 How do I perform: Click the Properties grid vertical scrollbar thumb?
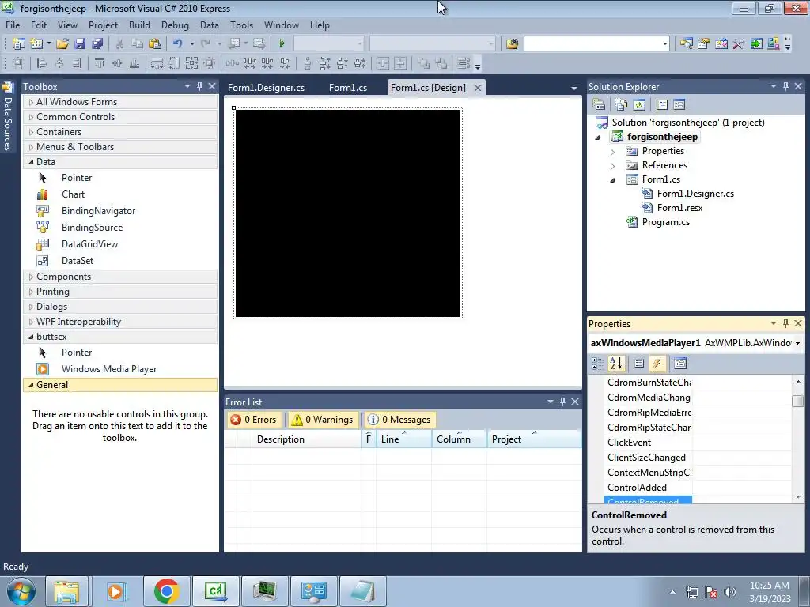(x=798, y=401)
